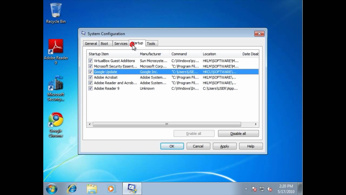Click the System Configuration title bar icon

pyautogui.click(x=84, y=34)
